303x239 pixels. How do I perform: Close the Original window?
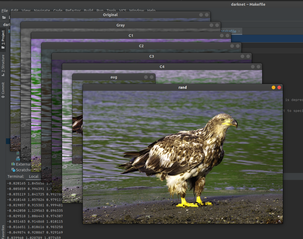(206, 15)
